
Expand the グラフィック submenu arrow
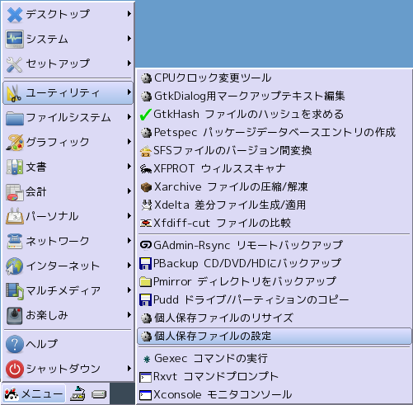129,142
